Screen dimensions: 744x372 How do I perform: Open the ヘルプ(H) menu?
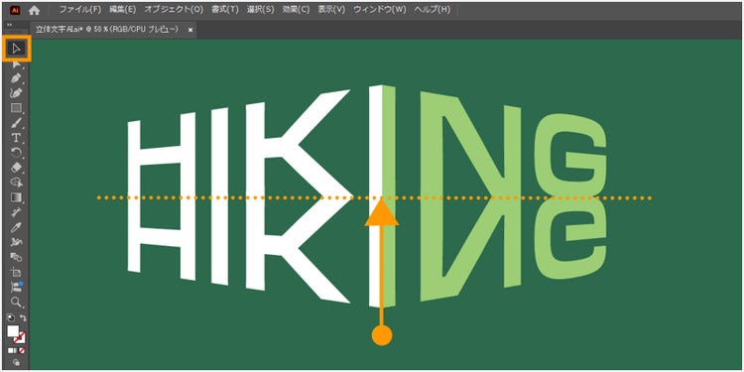coord(432,10)
